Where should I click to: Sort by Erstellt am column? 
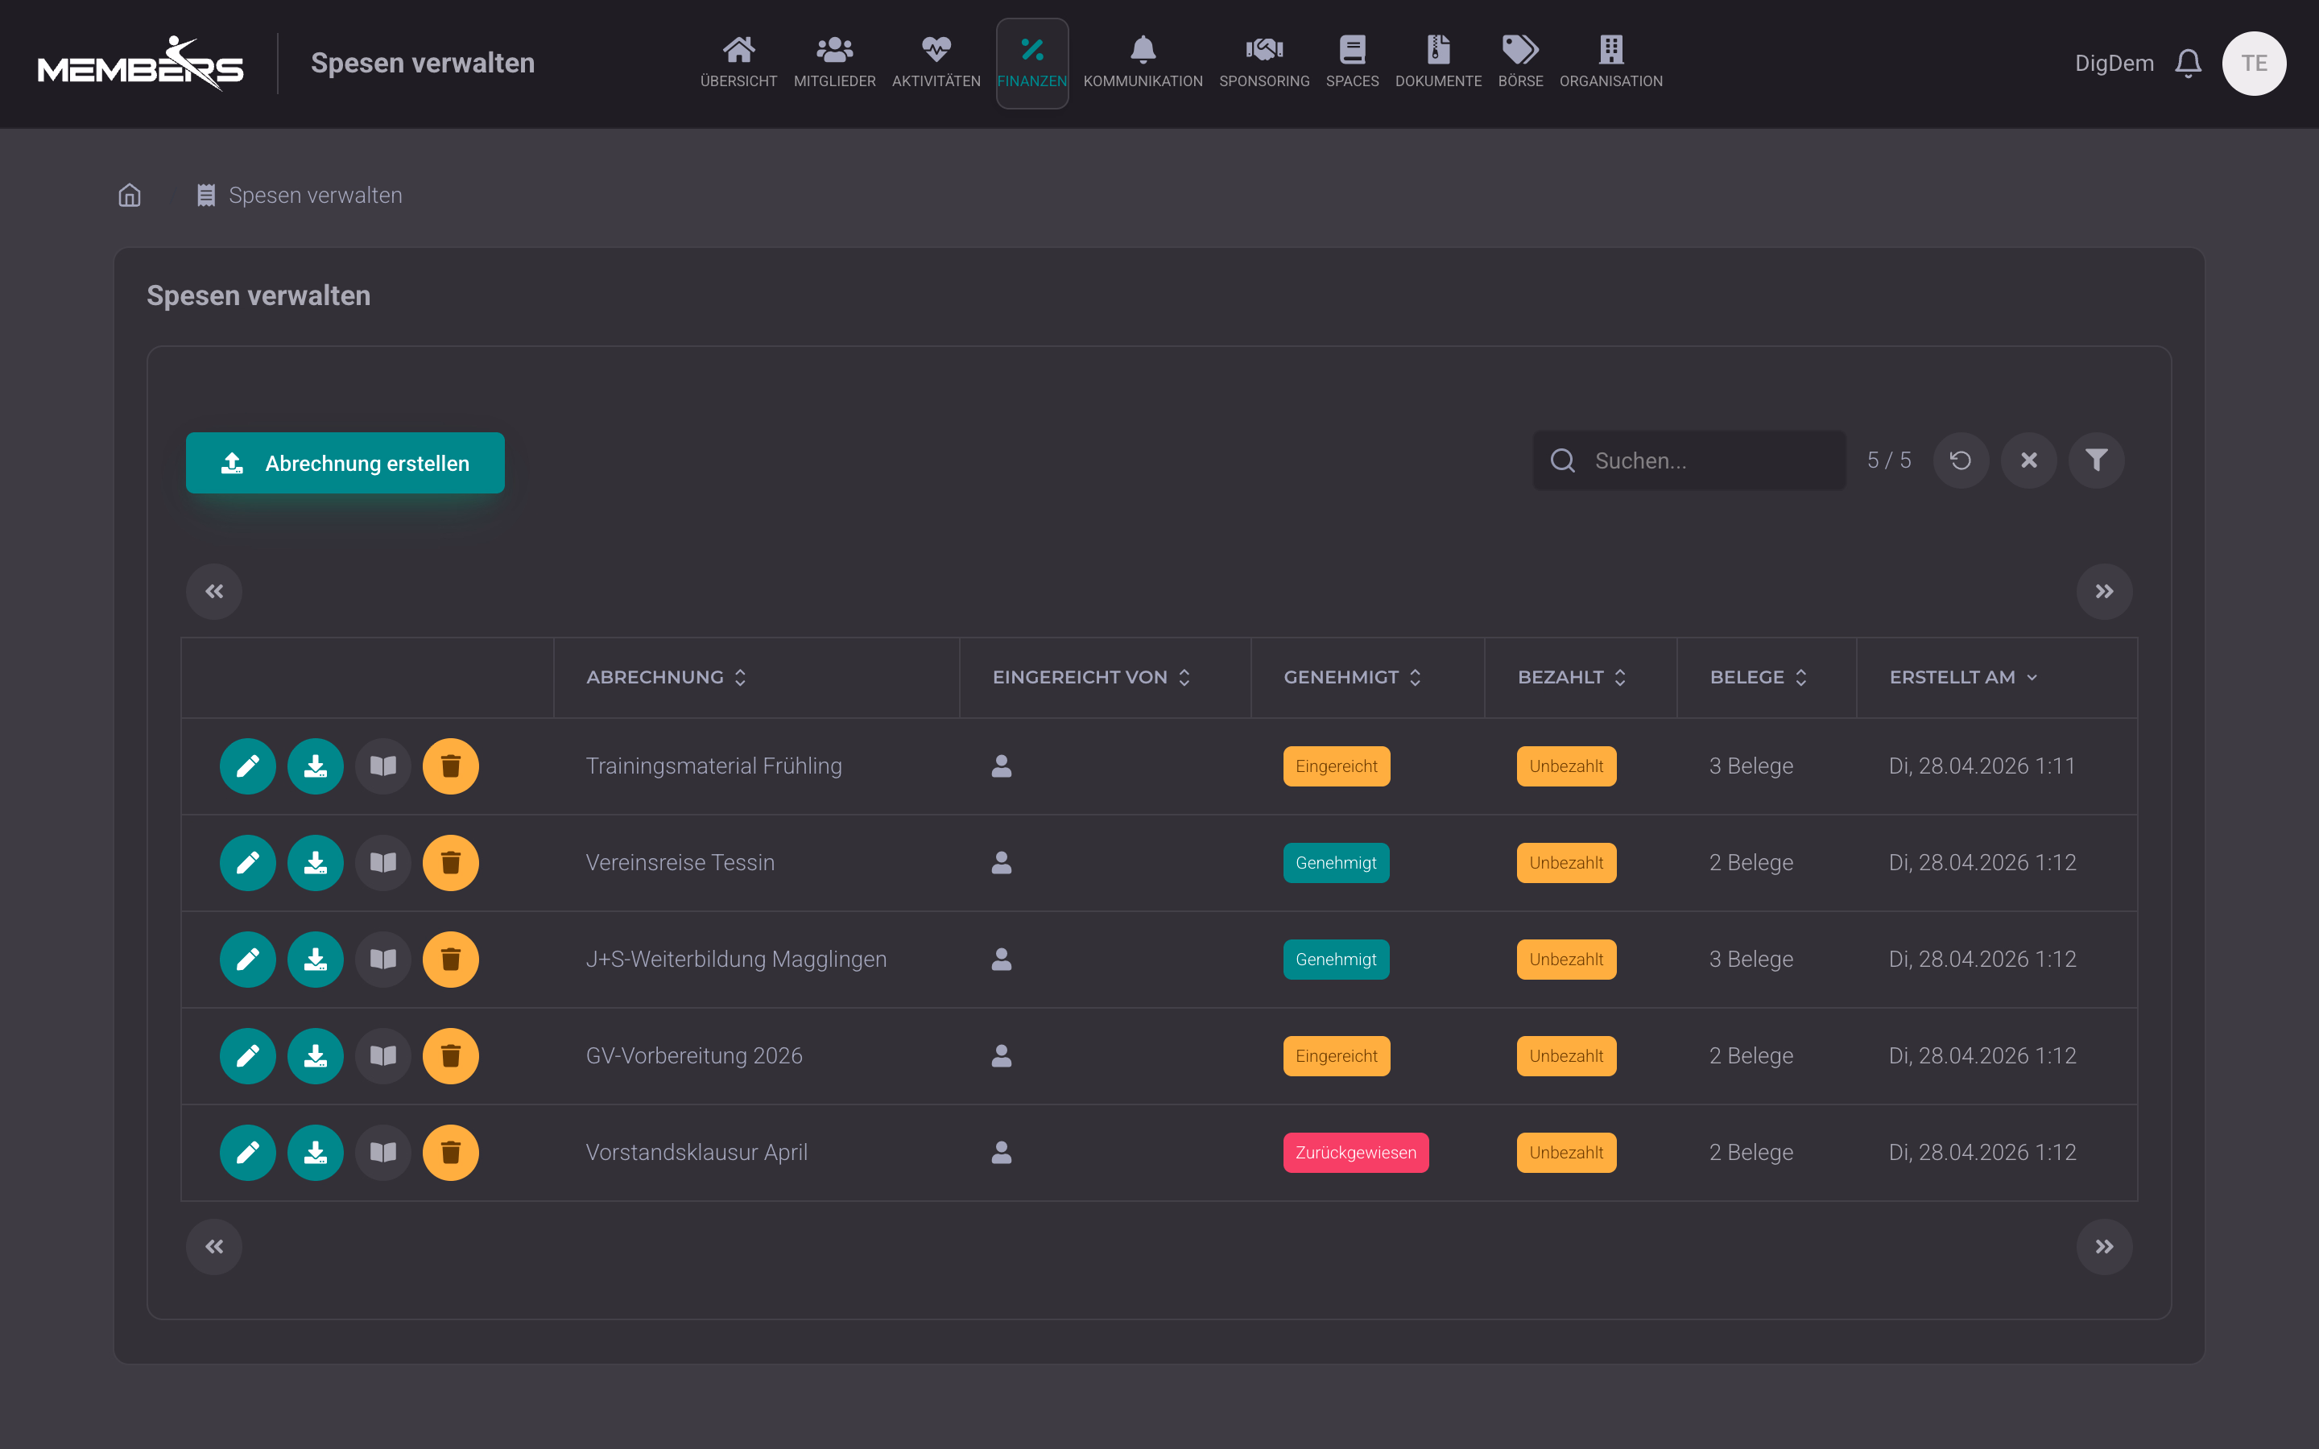pos(1963,678)
